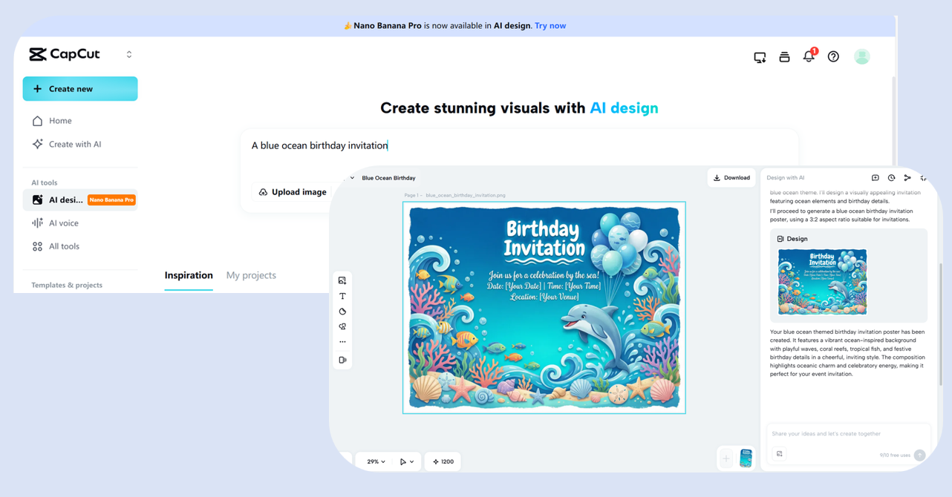Switch to the My projects tab
Viewport: 952px width, 497px height.
pyautogui.click(x=251, y=274)
